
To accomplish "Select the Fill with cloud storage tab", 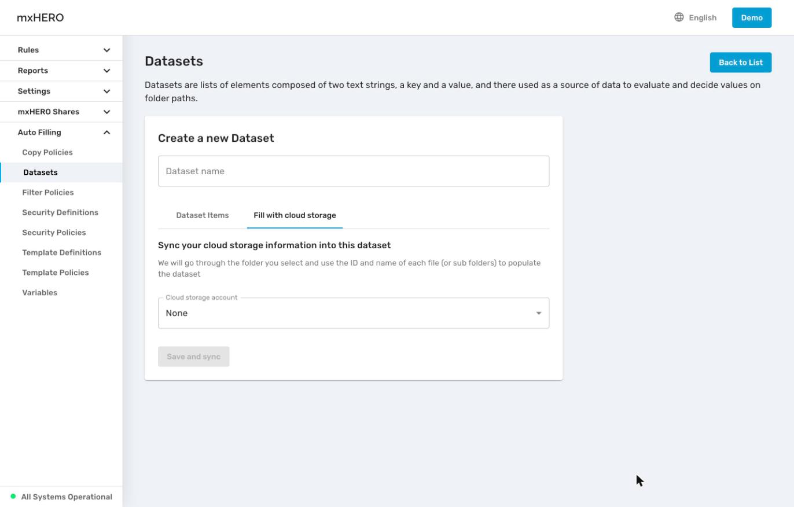I will tap(295, 215).
